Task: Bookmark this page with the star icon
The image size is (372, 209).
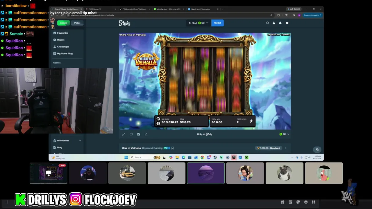Action: click(x=271, y=15)
